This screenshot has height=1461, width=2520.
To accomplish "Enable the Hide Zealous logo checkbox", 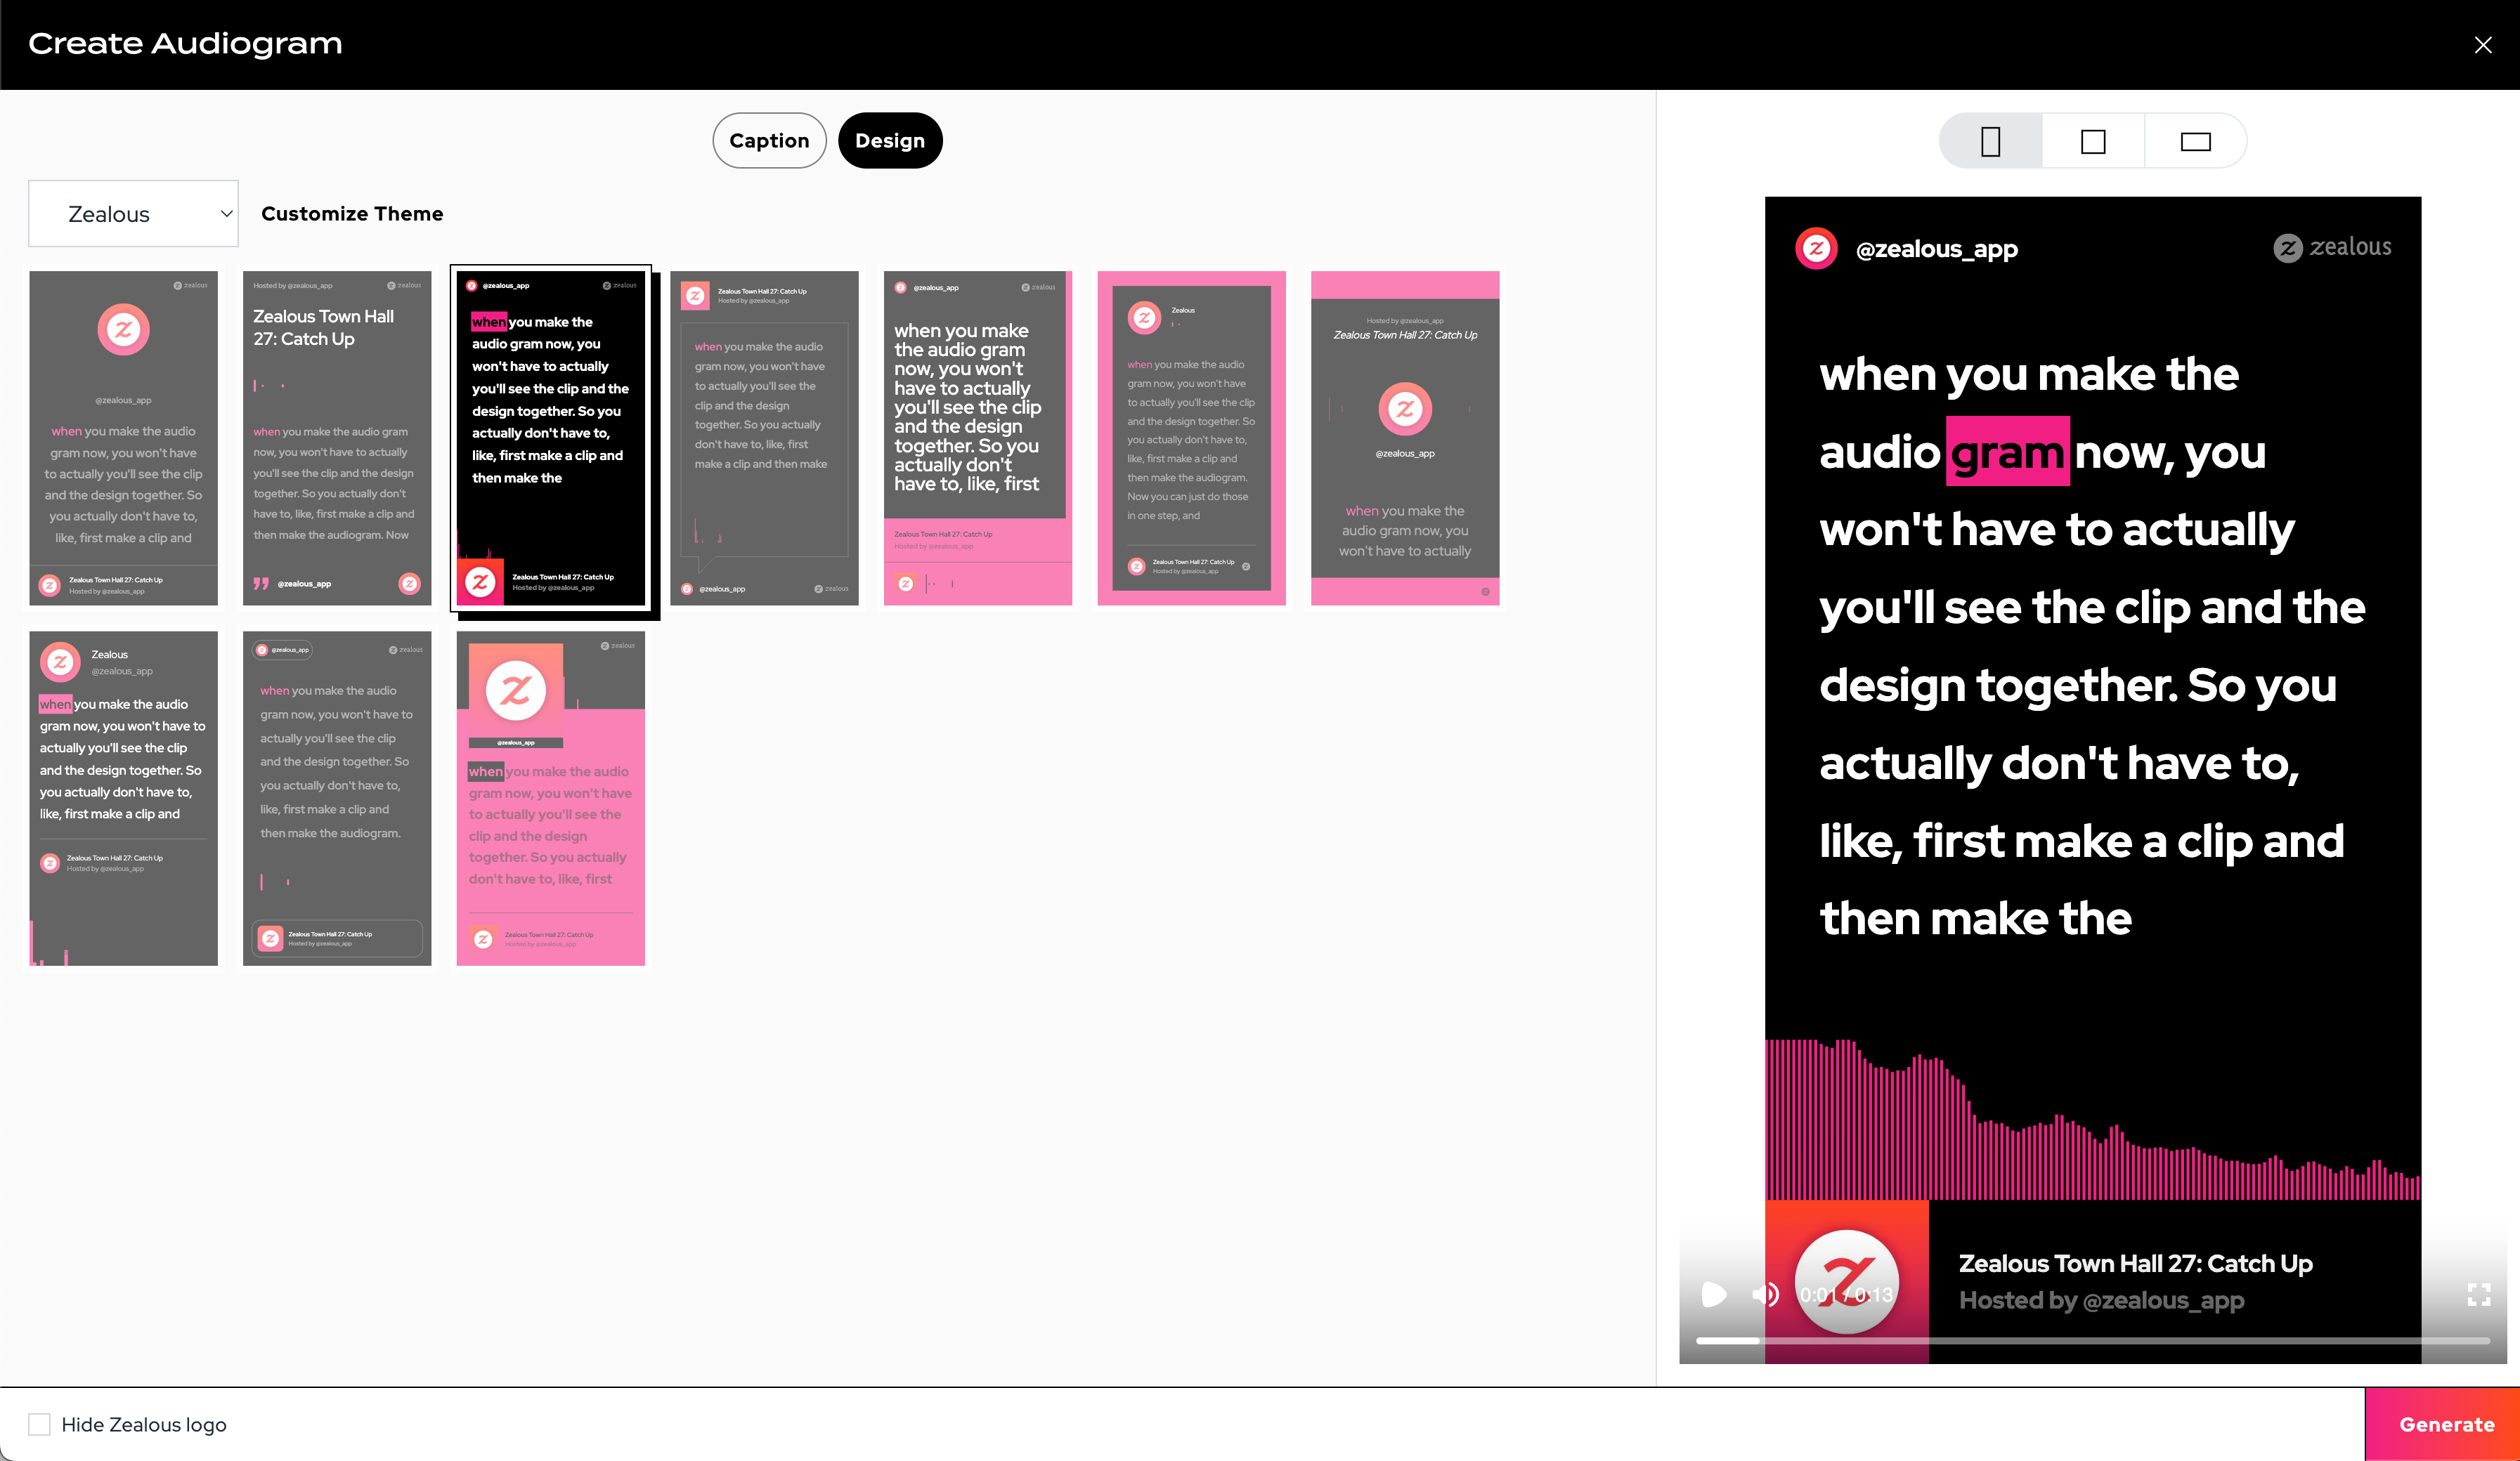I will 39,1424.
